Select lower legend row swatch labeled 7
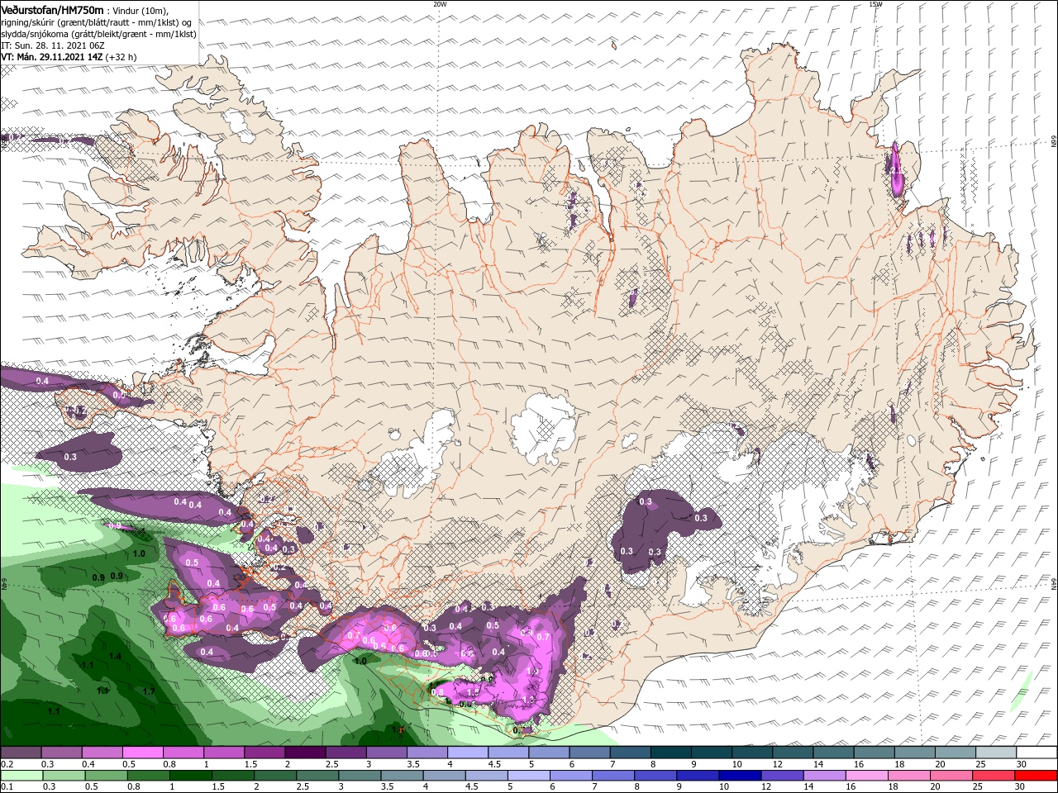Screen dimensions: 1058x793 [612, 776]
